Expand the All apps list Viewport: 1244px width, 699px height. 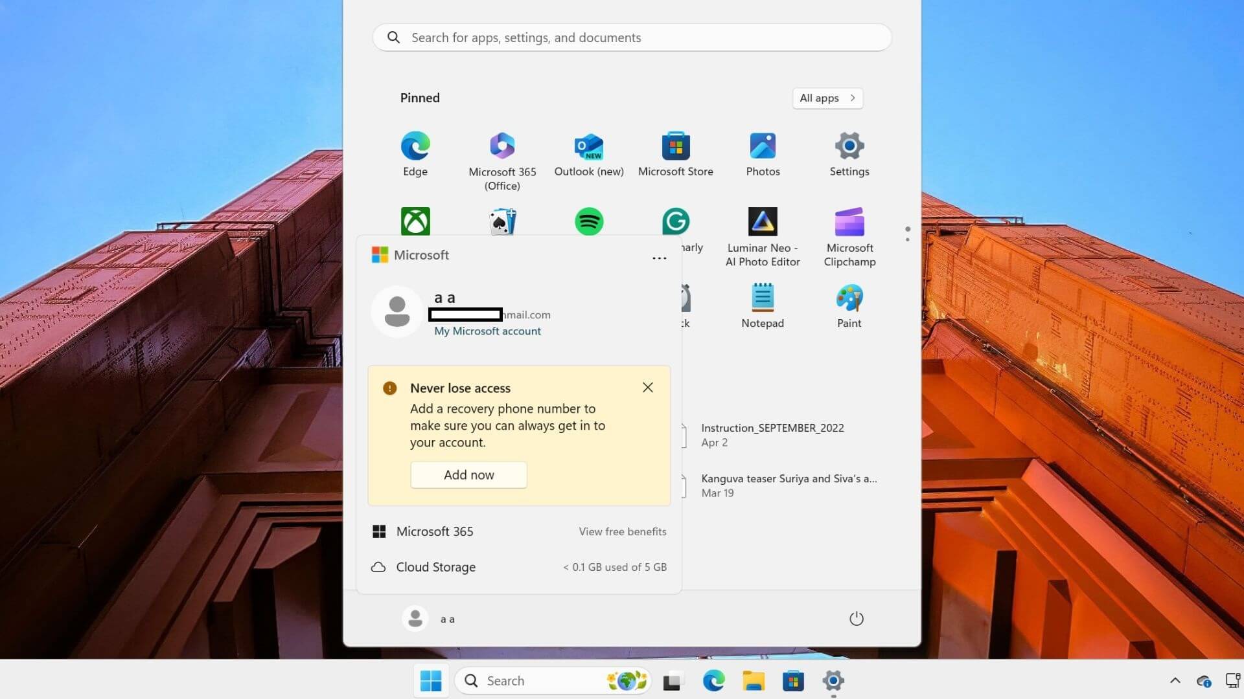(827, 98)
